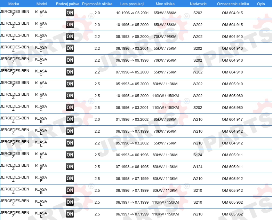Screen dimensions: 272x220
Task: Click 83kW / 113KM in the W124 row
Action: point(165,167)
